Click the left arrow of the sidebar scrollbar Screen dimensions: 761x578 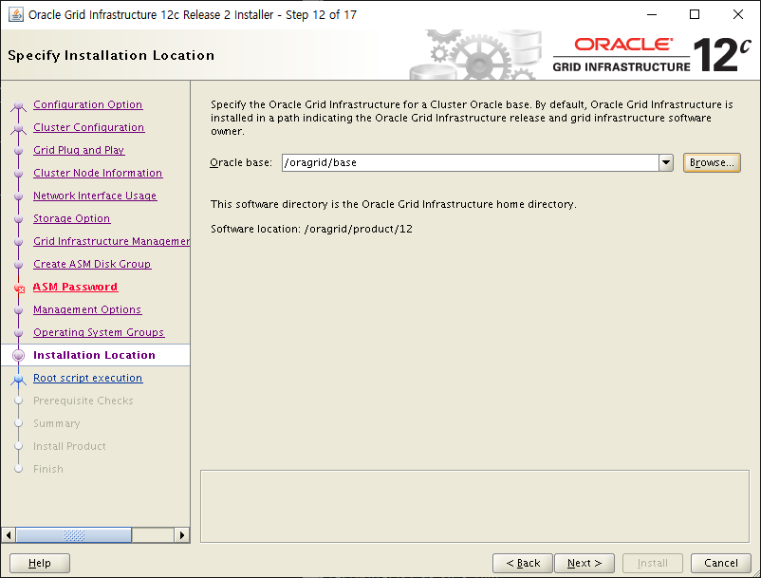9,534
